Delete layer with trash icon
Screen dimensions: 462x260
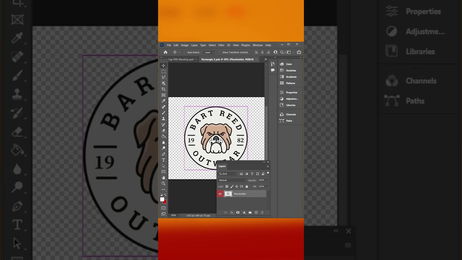tap(262, 213)
